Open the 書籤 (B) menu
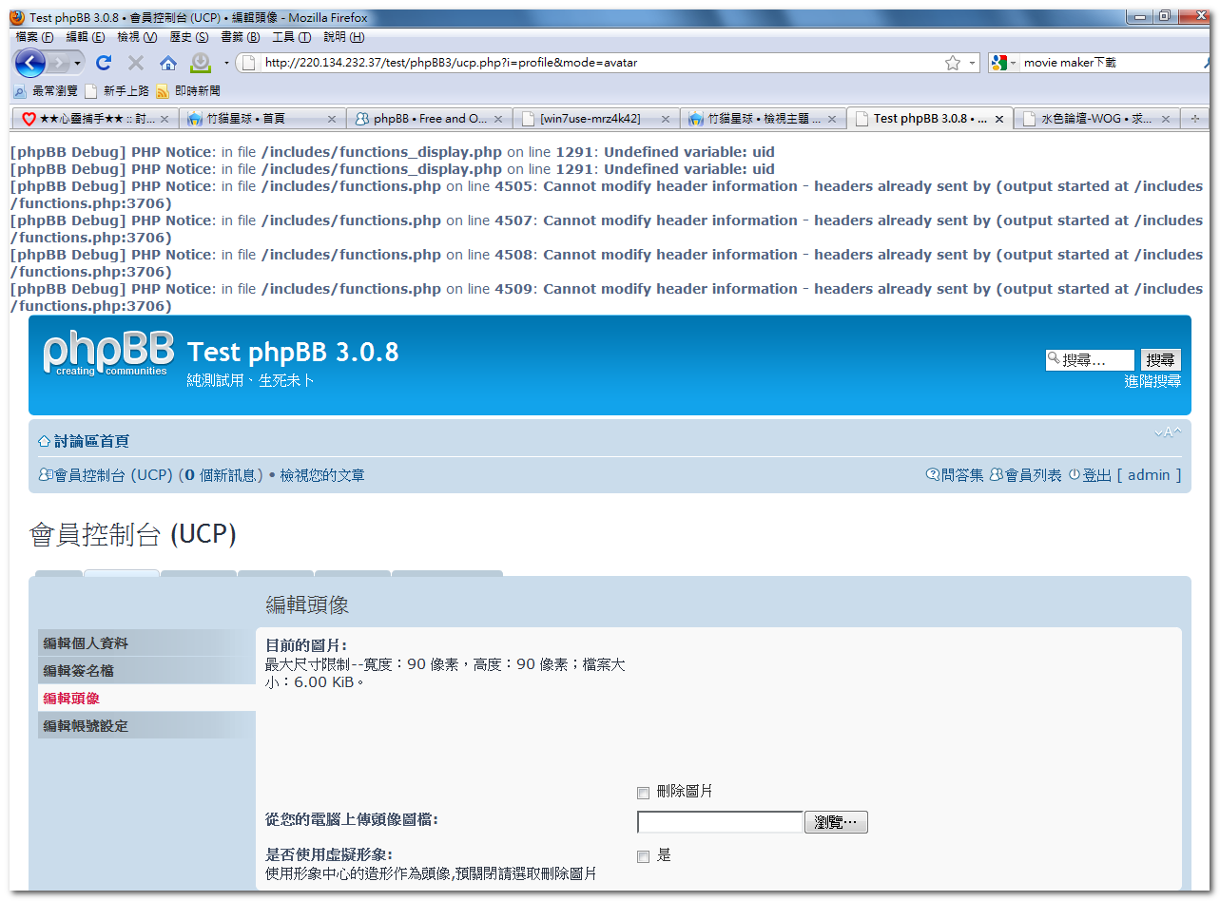 point(240,37)
